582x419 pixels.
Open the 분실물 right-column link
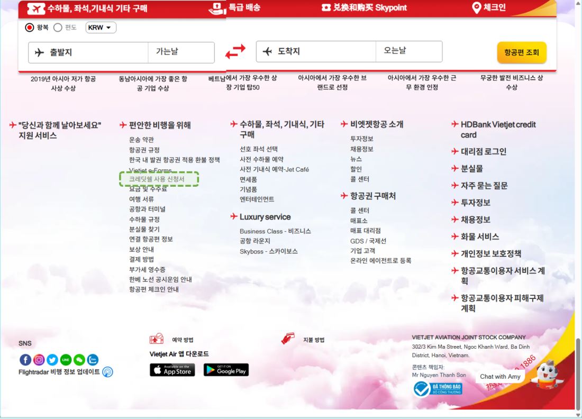pos(472,168)
